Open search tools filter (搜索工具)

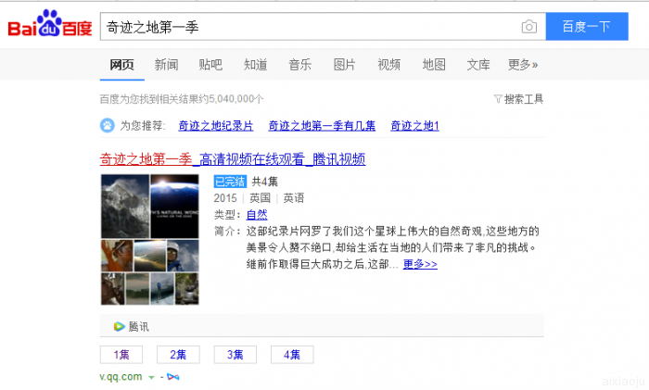519,99
